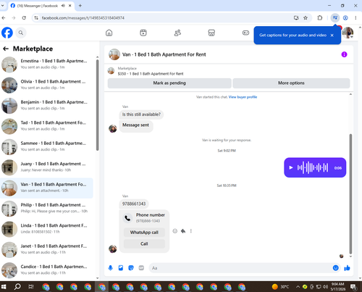Open Facebook home via logo

tap(7, 33)
